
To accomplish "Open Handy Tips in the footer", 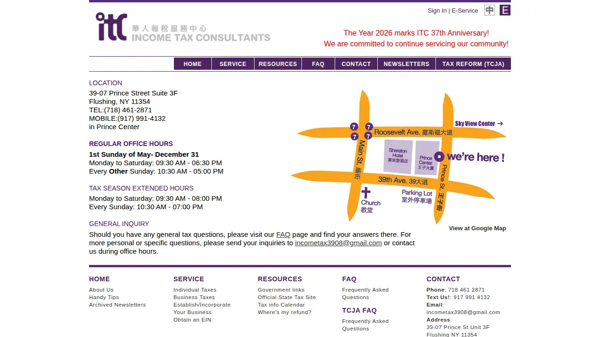I will (104, 297).
